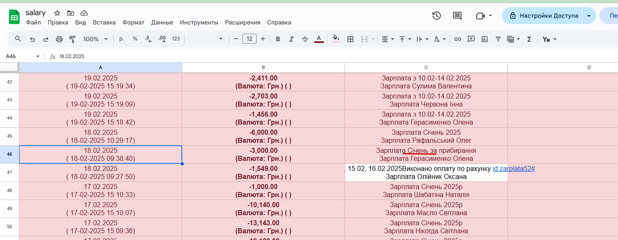
Task: Check cloud save status icon
Action: click(x=84, y=13)
